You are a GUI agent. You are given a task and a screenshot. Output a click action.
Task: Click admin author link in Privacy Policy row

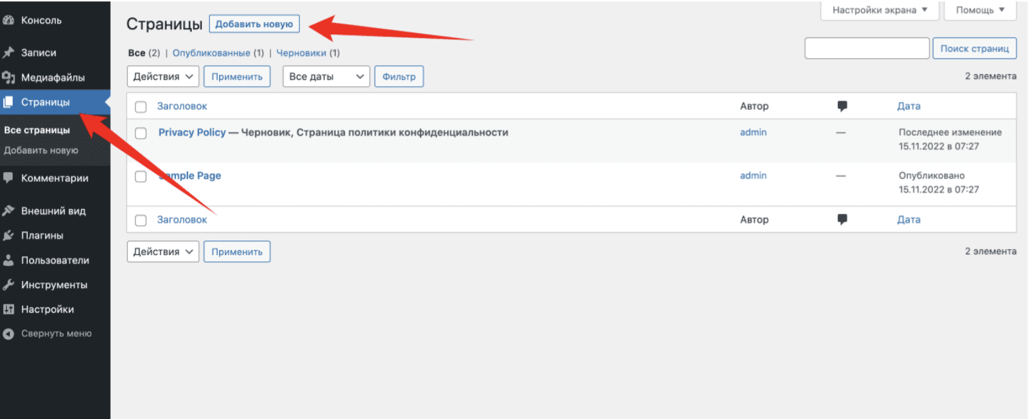click(753, 132)
